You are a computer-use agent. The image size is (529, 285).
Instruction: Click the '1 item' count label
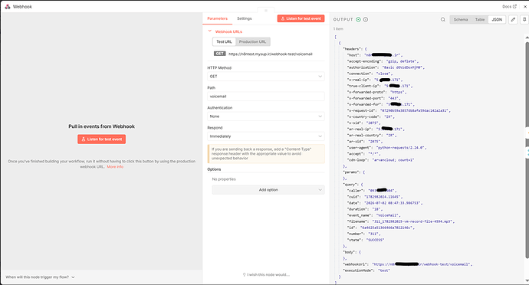point(338,29)
